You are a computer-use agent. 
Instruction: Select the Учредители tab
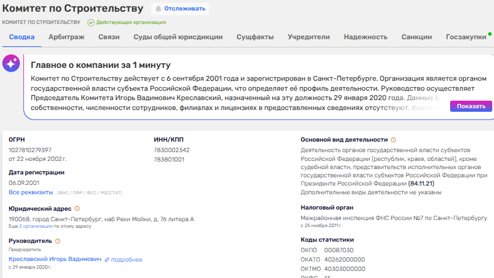pyautogui.click(x=308, y=37)
